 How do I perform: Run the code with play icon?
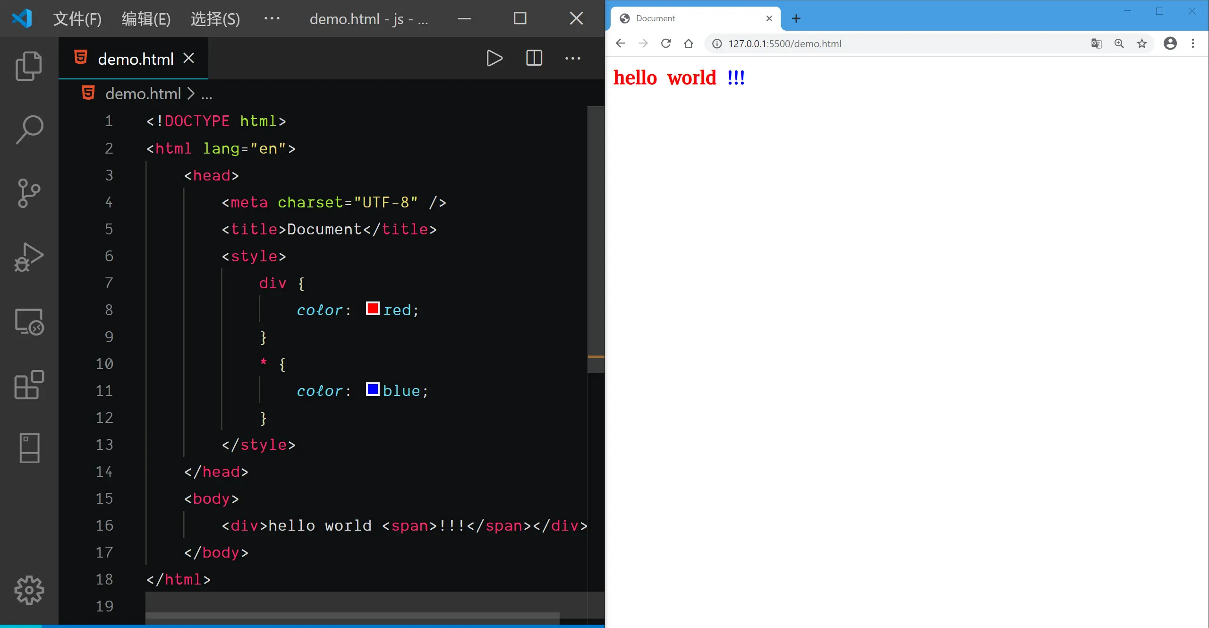click(x=494, y=59)
